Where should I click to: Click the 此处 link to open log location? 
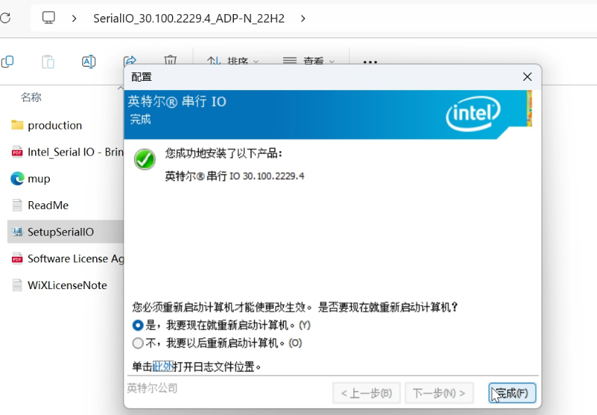[x=162, y=366]
